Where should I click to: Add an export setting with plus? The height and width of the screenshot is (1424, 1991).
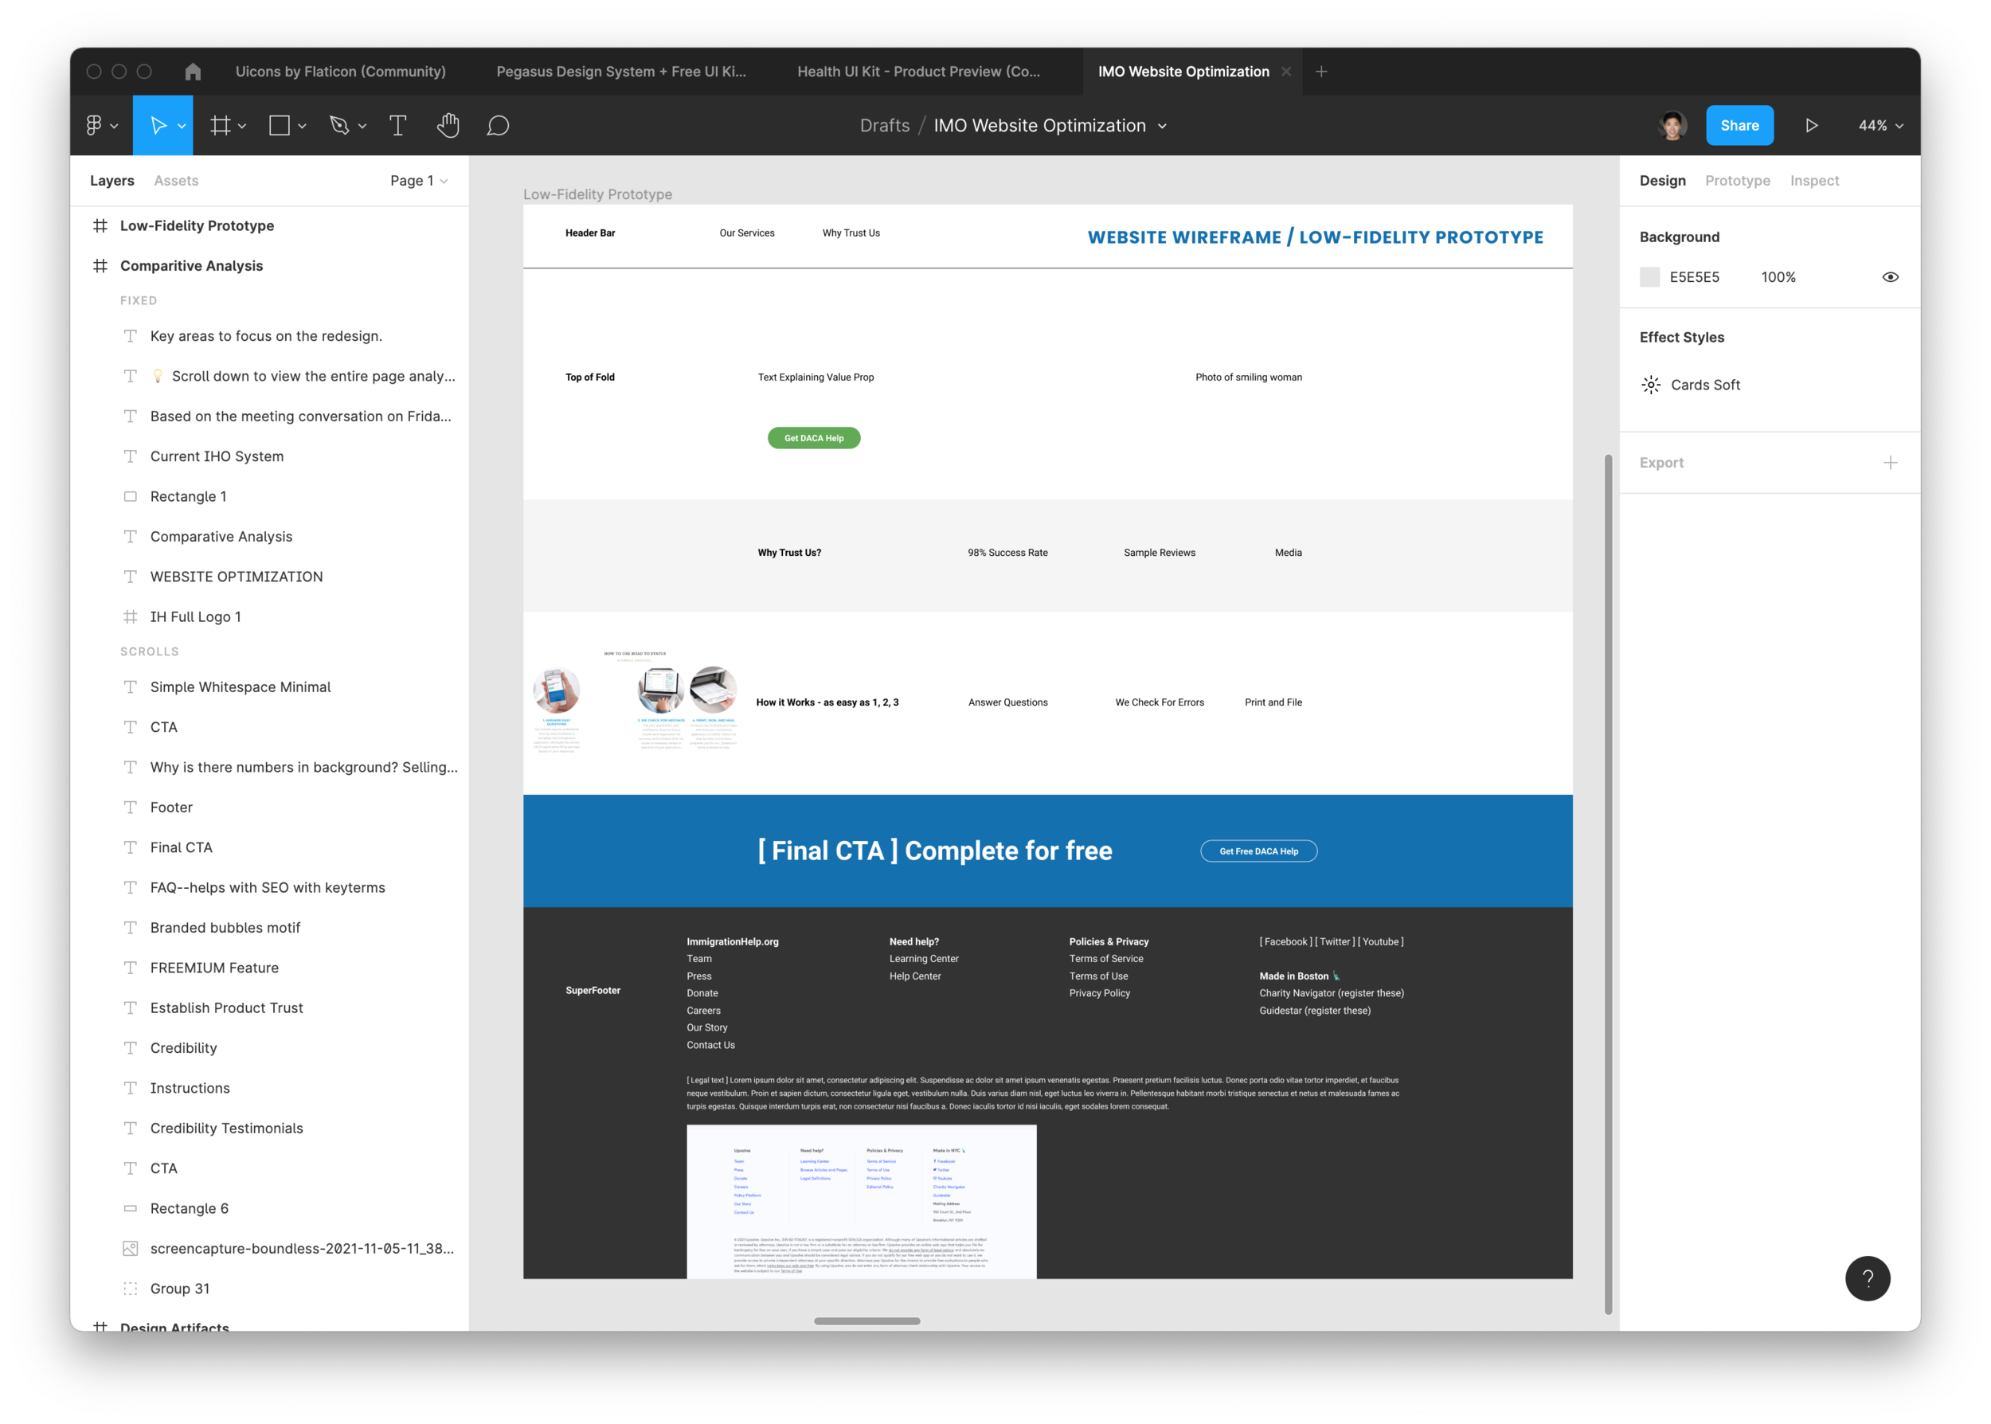tap(1890, 463)
